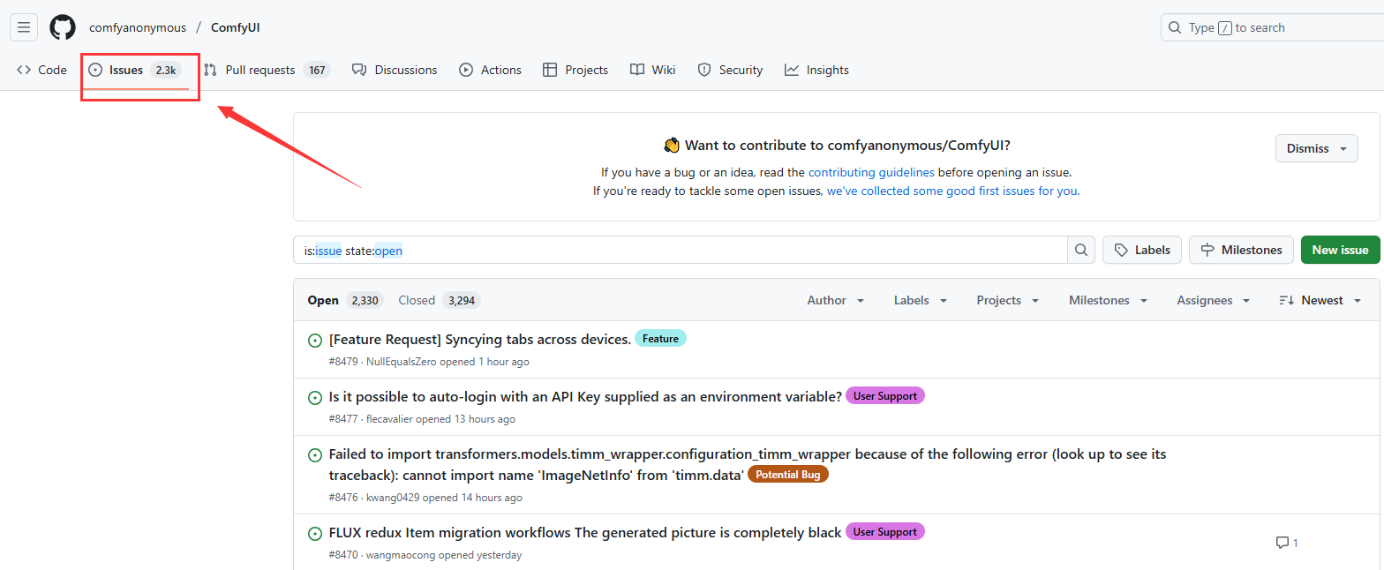Image resolution: width=1384 pixels, height=570 pixels.
Task: Open the hamburger navigation menu
Action: [24, 27]
